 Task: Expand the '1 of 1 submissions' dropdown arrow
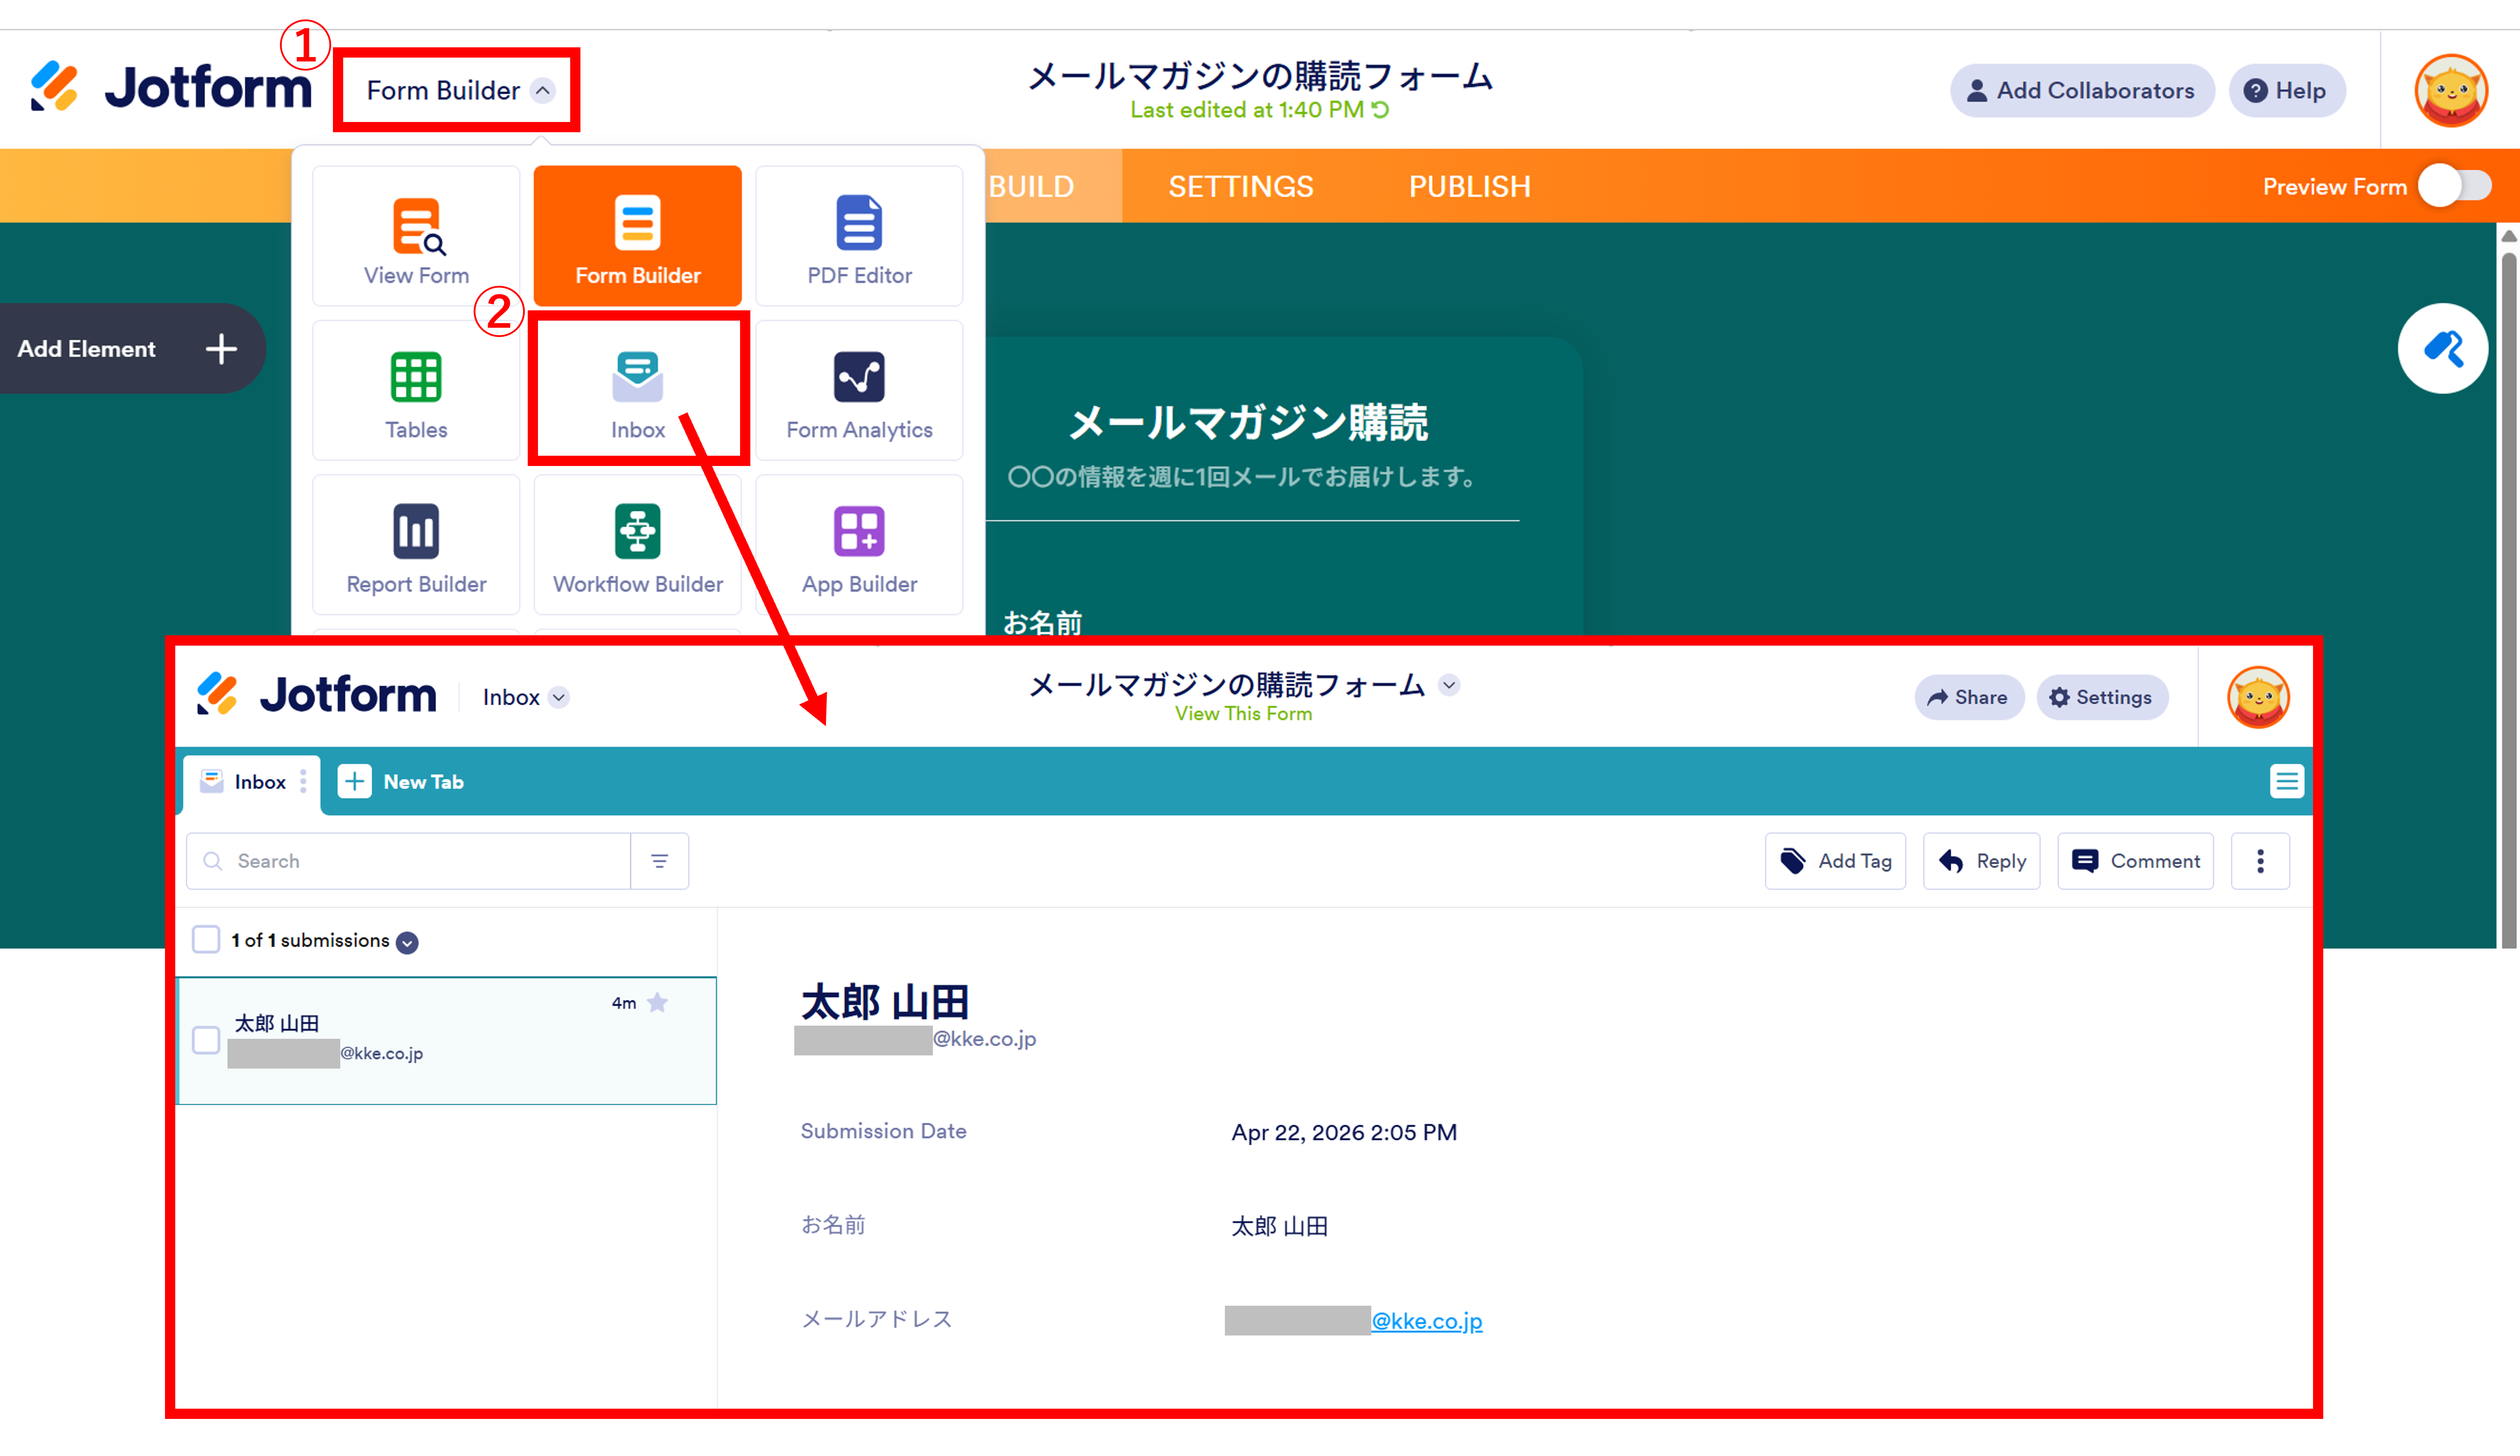(407, 942)
